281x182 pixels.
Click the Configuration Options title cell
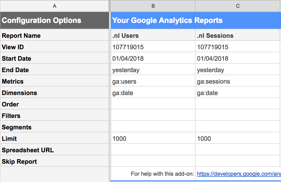tap(54, 20)
